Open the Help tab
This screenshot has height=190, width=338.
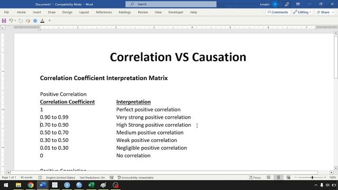tap(193, 12)
